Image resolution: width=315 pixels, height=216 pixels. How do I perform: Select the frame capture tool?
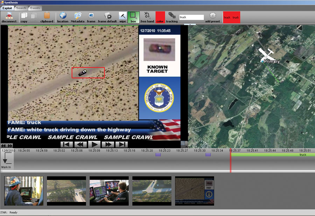[91, 16]
